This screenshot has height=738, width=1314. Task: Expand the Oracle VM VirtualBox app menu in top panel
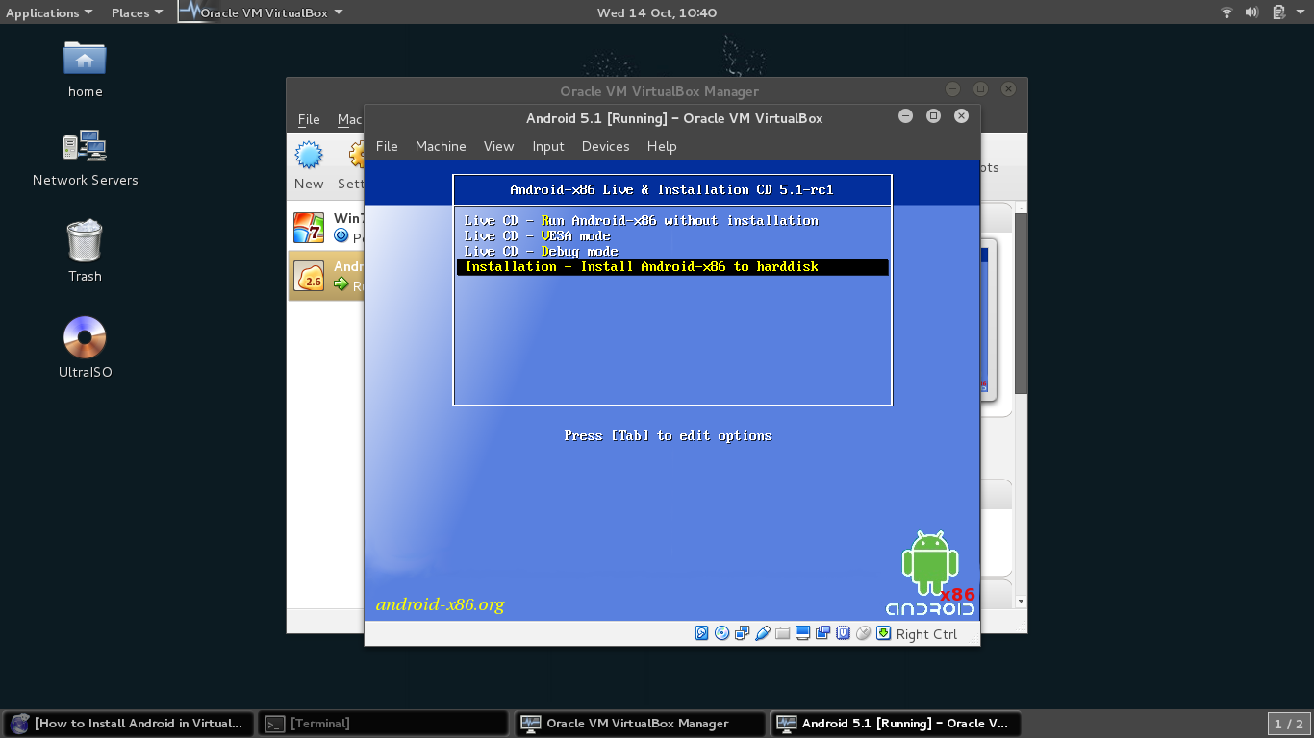262,12
